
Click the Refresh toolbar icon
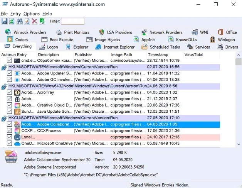[12, 21]
